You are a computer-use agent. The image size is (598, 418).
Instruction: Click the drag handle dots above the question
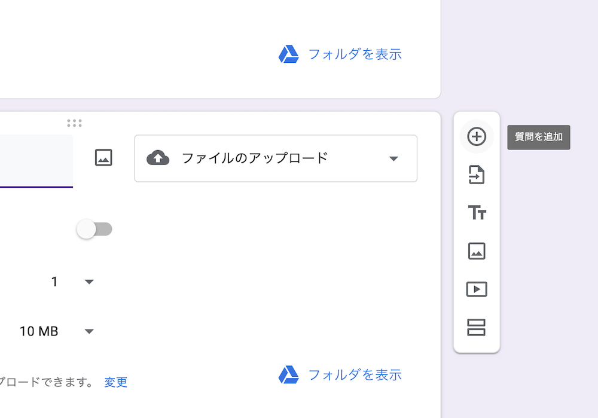[74, 123]
